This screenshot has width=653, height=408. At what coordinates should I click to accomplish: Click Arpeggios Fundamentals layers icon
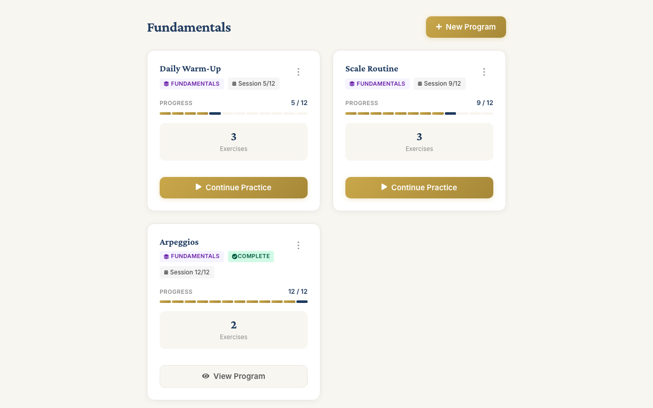click(166, 257)
